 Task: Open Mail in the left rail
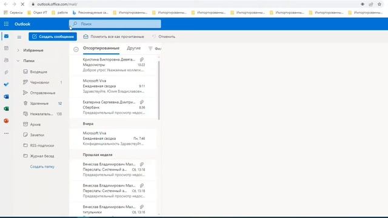7,36
